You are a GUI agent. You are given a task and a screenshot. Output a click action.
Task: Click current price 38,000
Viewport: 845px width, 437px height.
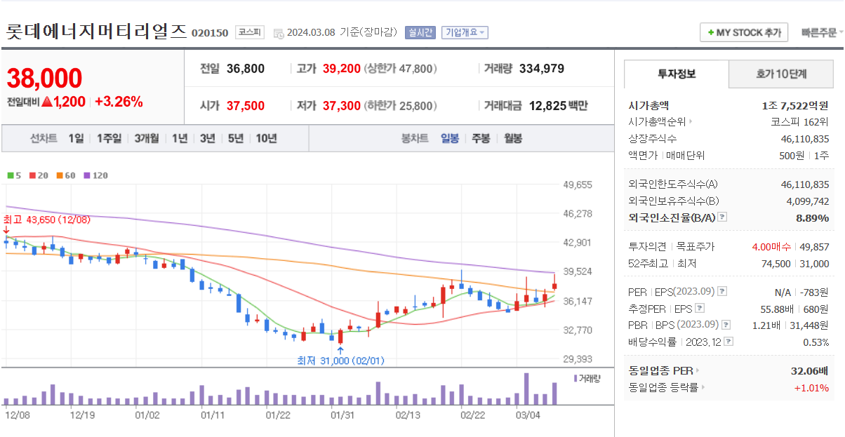tap(45, 79)
